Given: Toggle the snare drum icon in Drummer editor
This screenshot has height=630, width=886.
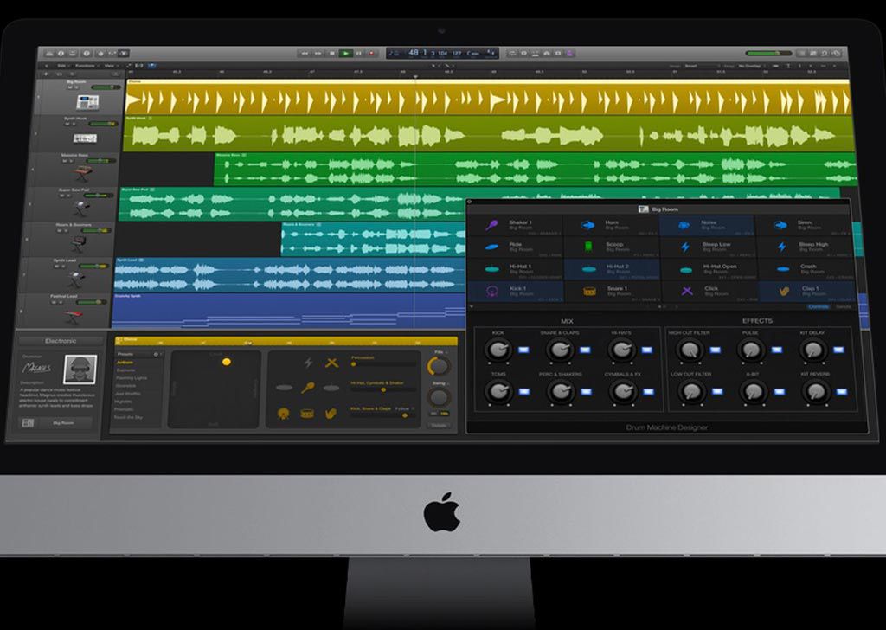Looking at the screenshot, I should pos(307,414).
